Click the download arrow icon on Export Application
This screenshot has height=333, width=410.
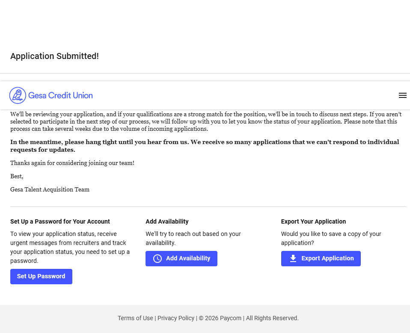click(293, 259)
